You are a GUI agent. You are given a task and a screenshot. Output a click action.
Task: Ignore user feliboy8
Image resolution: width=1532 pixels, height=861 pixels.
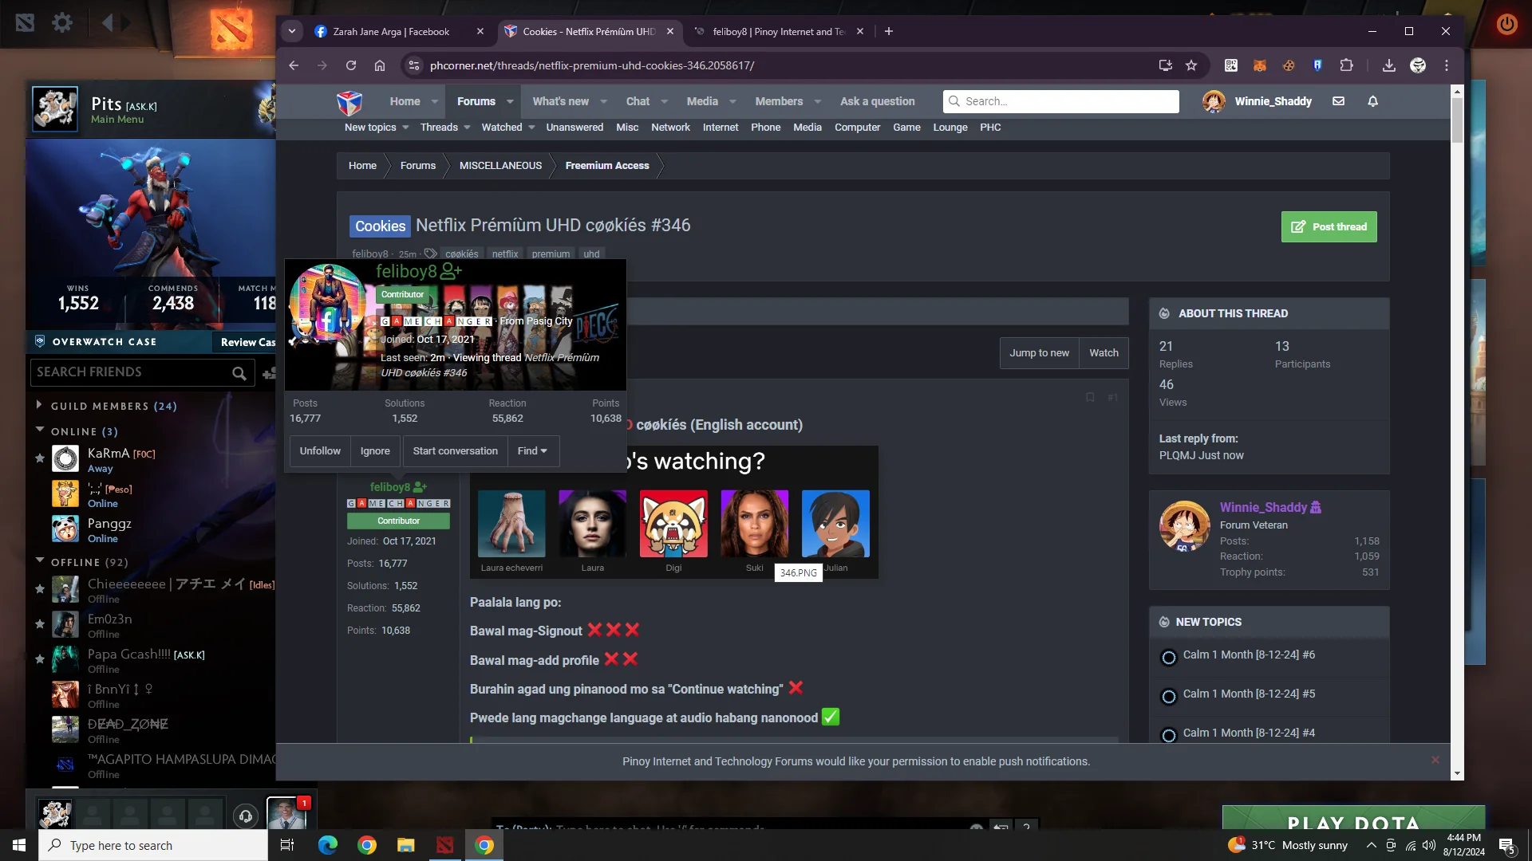tap(375, 451)
